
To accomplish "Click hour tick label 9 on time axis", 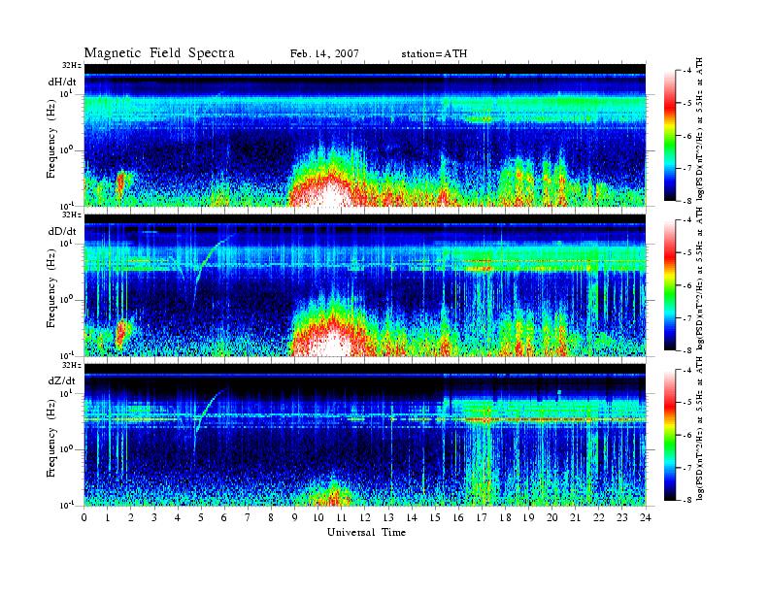I will pos(295,517).
